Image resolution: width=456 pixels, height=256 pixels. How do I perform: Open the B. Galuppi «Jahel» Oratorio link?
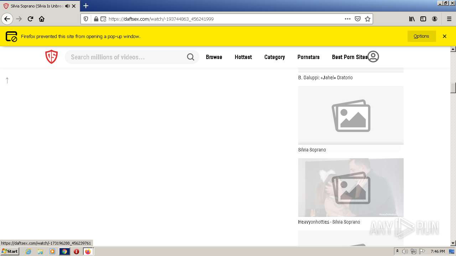pos(325,78)
